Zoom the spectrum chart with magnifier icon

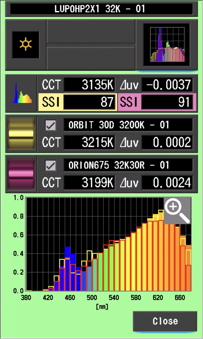click(177, 210)
